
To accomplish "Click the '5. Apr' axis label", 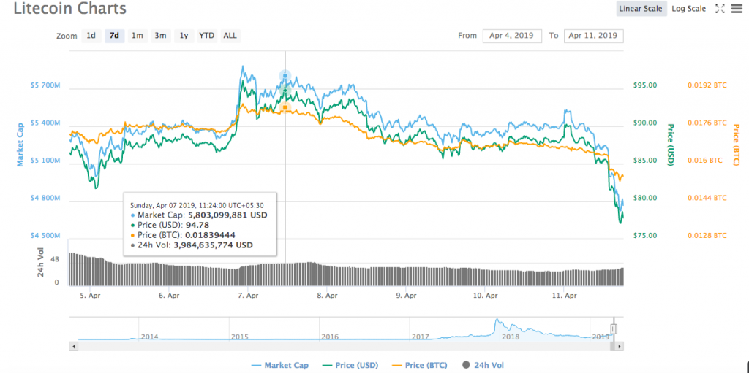I will click(x=90, y=296).
